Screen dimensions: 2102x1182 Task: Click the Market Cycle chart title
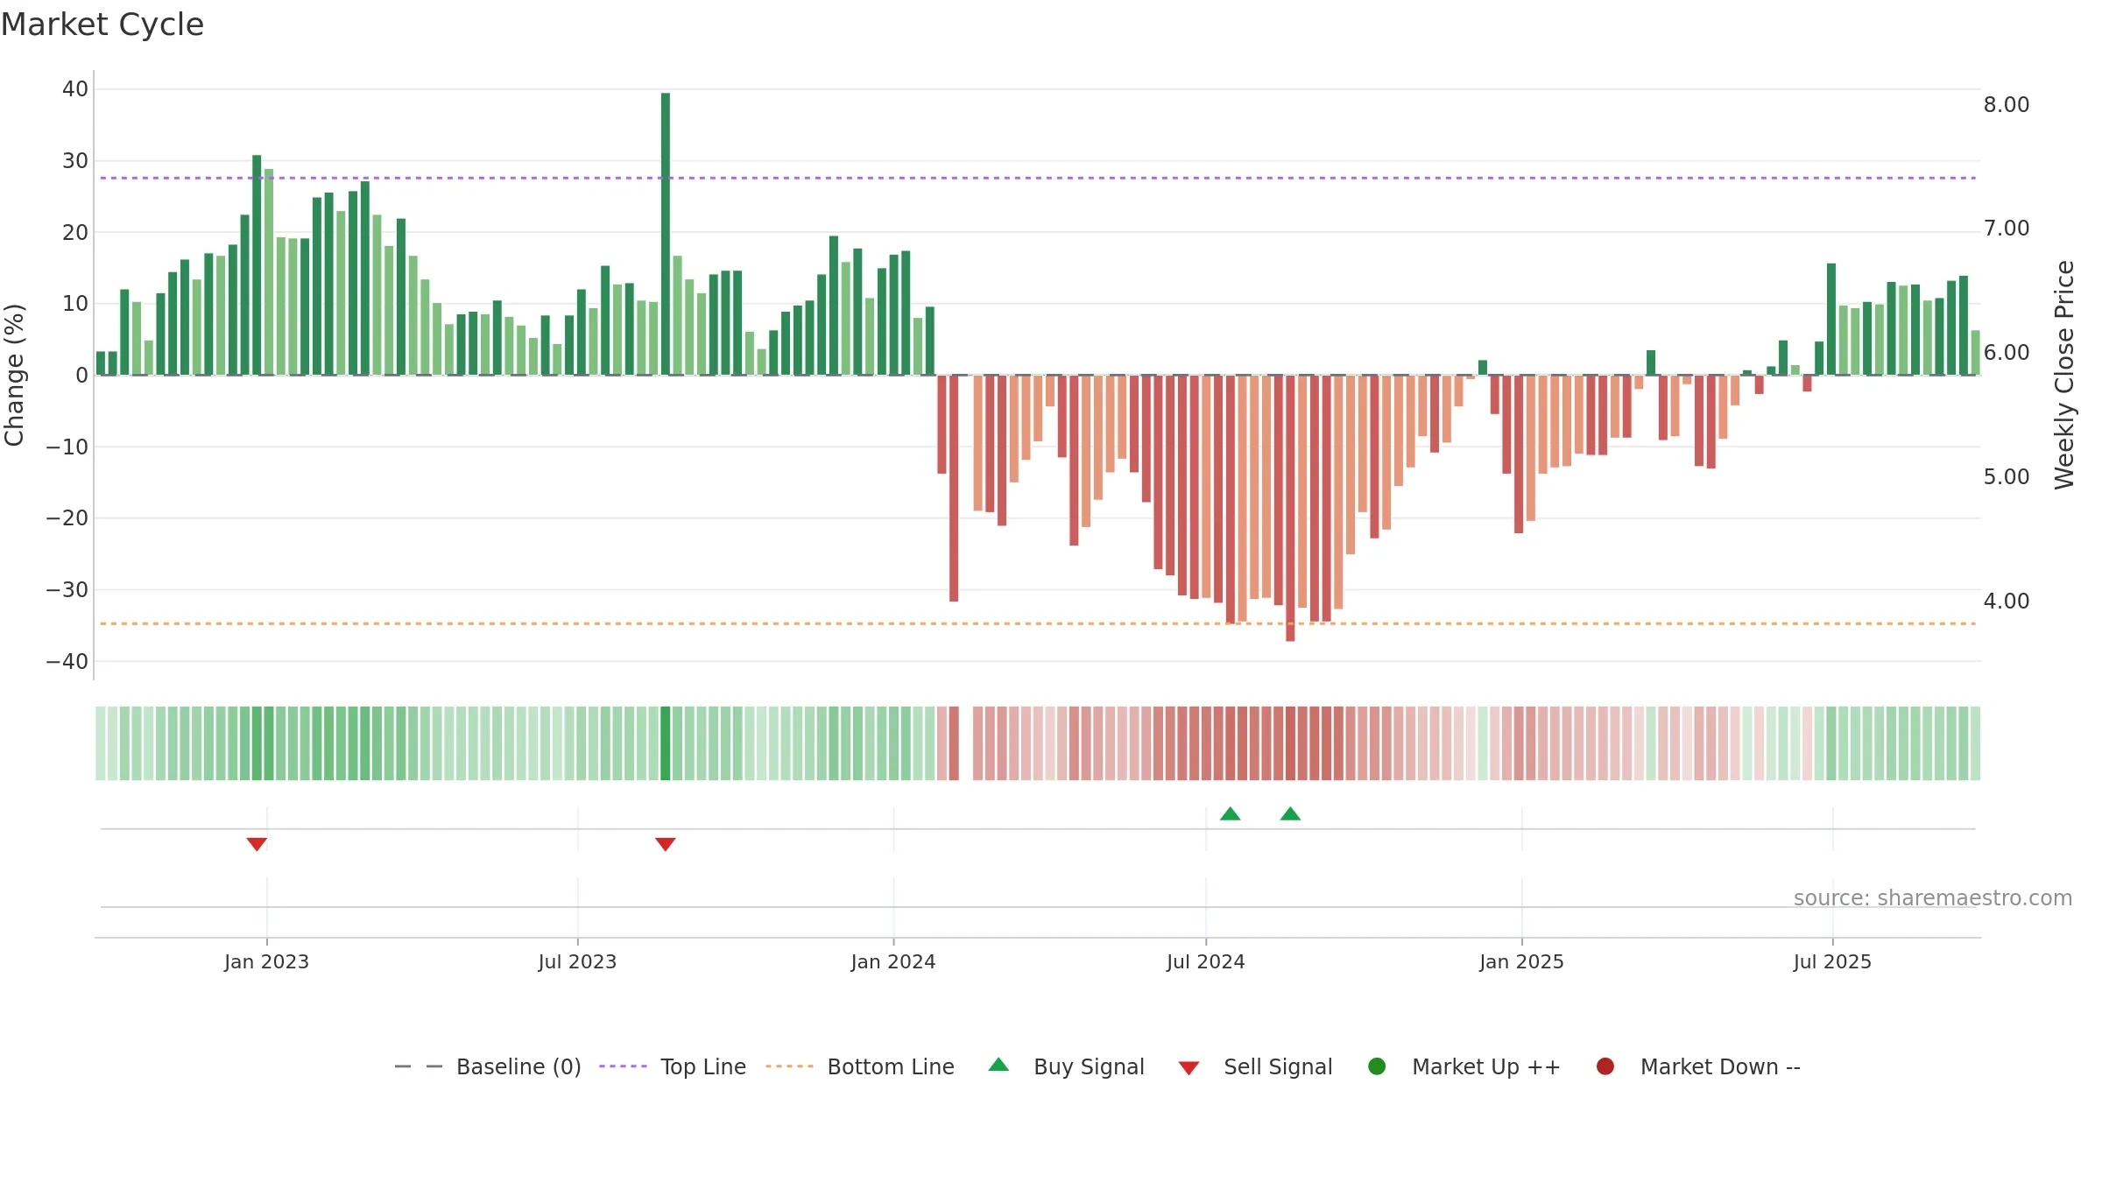(x=102, y=25)
